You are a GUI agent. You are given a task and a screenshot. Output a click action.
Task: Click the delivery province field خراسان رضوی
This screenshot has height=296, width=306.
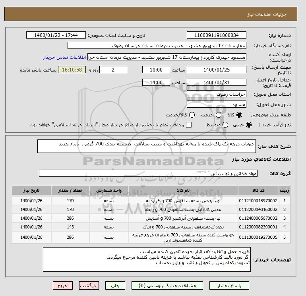coord(217,94)
